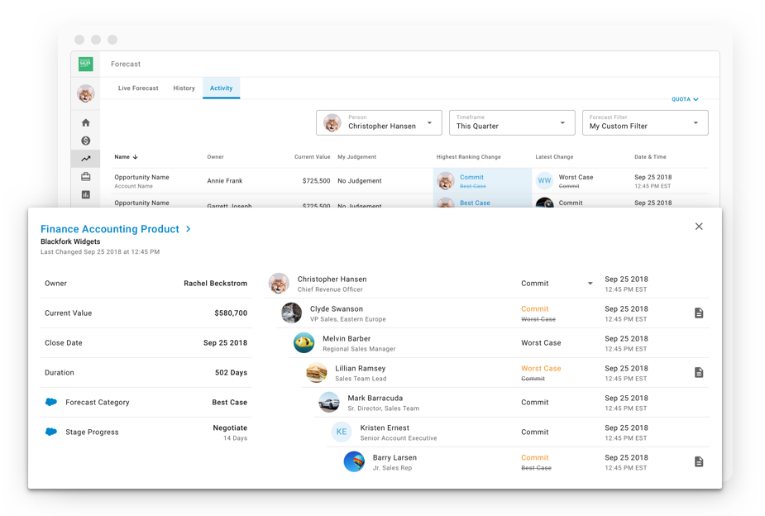The image size is (765, 516).
Task: Open the bar chart sidebar icon
Action: tap(86, 194)
